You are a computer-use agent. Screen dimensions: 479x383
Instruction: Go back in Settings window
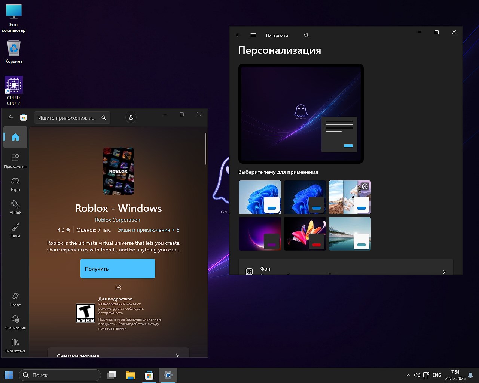click(x=238, y=35)
